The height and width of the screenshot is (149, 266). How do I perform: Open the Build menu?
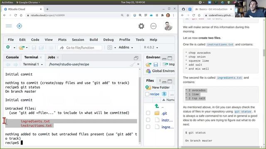(94, 40)
